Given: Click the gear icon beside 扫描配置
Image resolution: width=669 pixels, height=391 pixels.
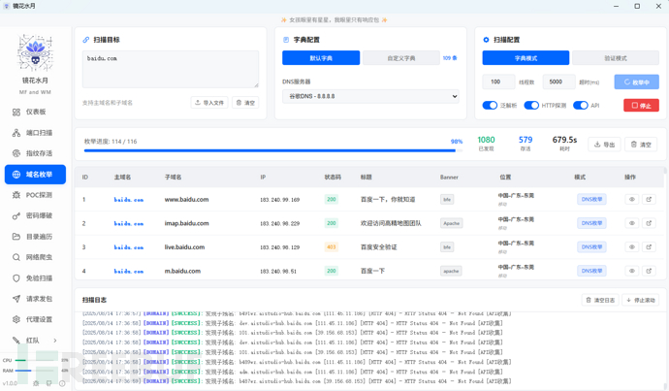Looking at the screenshot, I should point(486,40).
